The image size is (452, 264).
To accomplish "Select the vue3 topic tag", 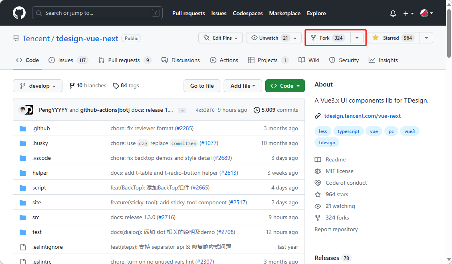I will coord(410,131).
